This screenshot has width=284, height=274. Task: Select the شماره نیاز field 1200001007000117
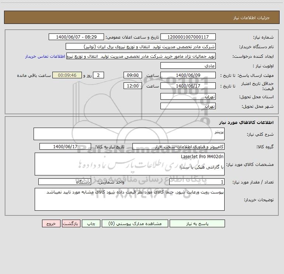point(188,37)
